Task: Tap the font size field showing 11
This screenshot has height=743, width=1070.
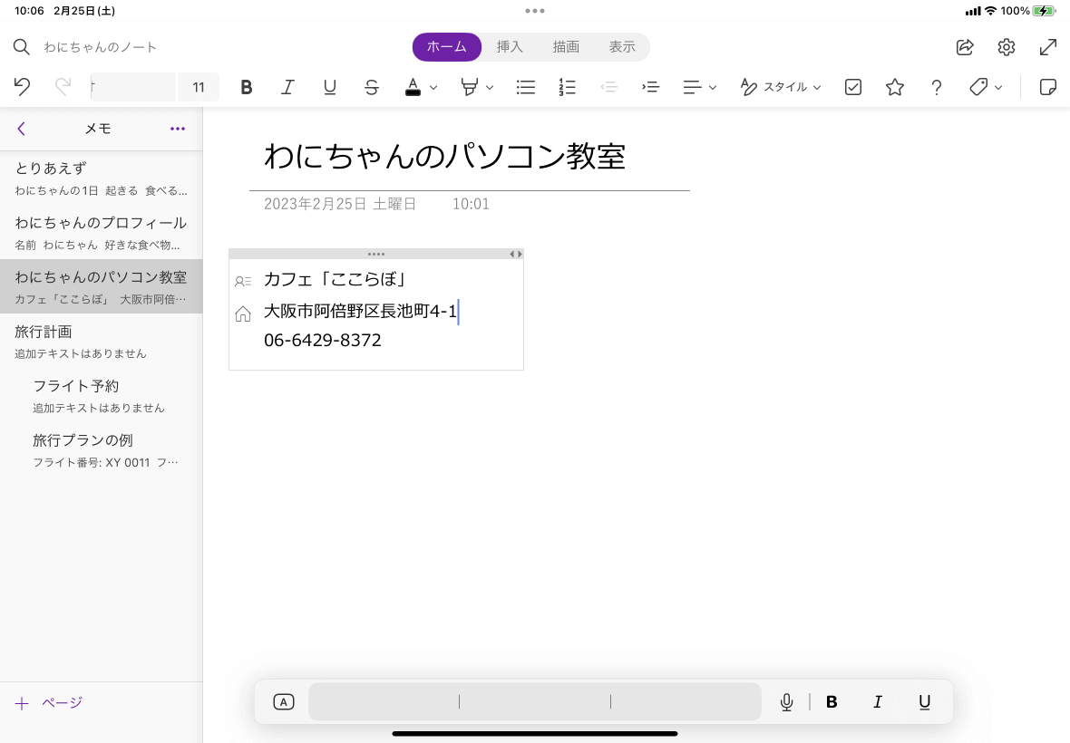Action: (199, 87)
